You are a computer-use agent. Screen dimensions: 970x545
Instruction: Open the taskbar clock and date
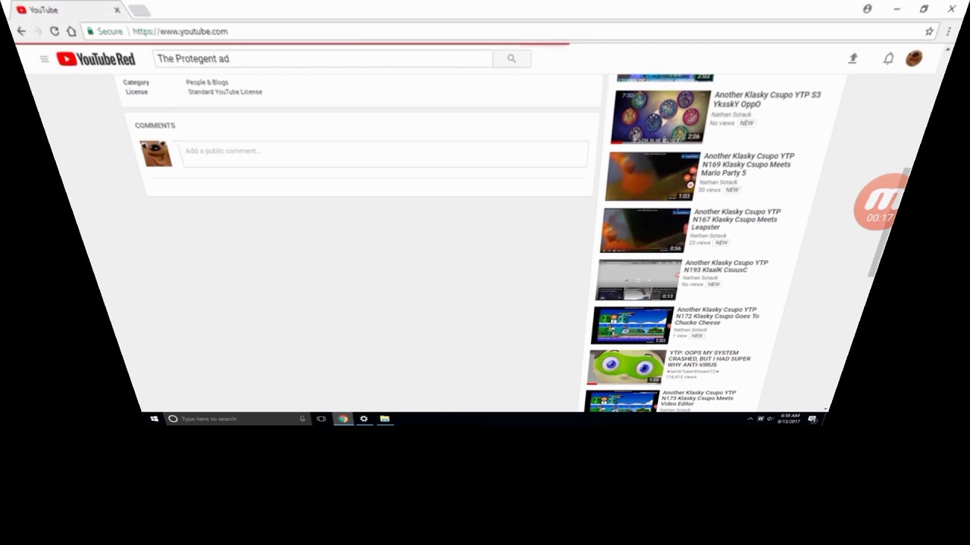click(790, 419)
